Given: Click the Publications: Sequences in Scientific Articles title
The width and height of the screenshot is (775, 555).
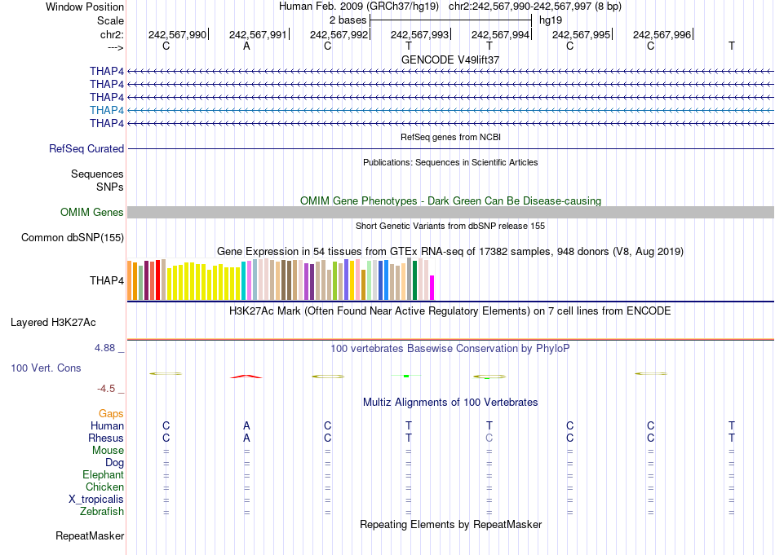Looking at the screenshot, I should click(450, 162).
